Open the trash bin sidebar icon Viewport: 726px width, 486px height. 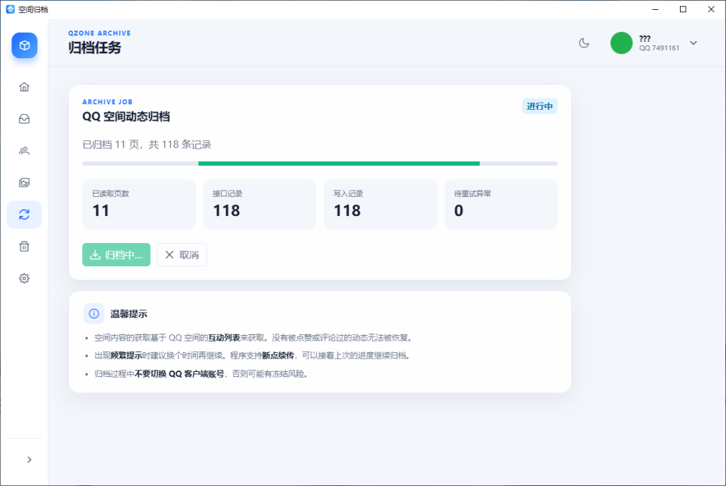click(x=24, y=247)
